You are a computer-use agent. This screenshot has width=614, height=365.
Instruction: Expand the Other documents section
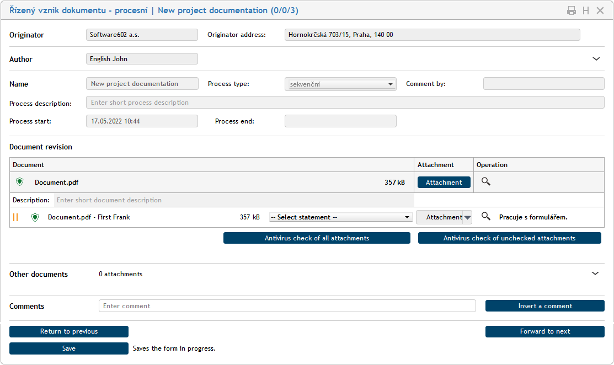[x=595, y=273]
